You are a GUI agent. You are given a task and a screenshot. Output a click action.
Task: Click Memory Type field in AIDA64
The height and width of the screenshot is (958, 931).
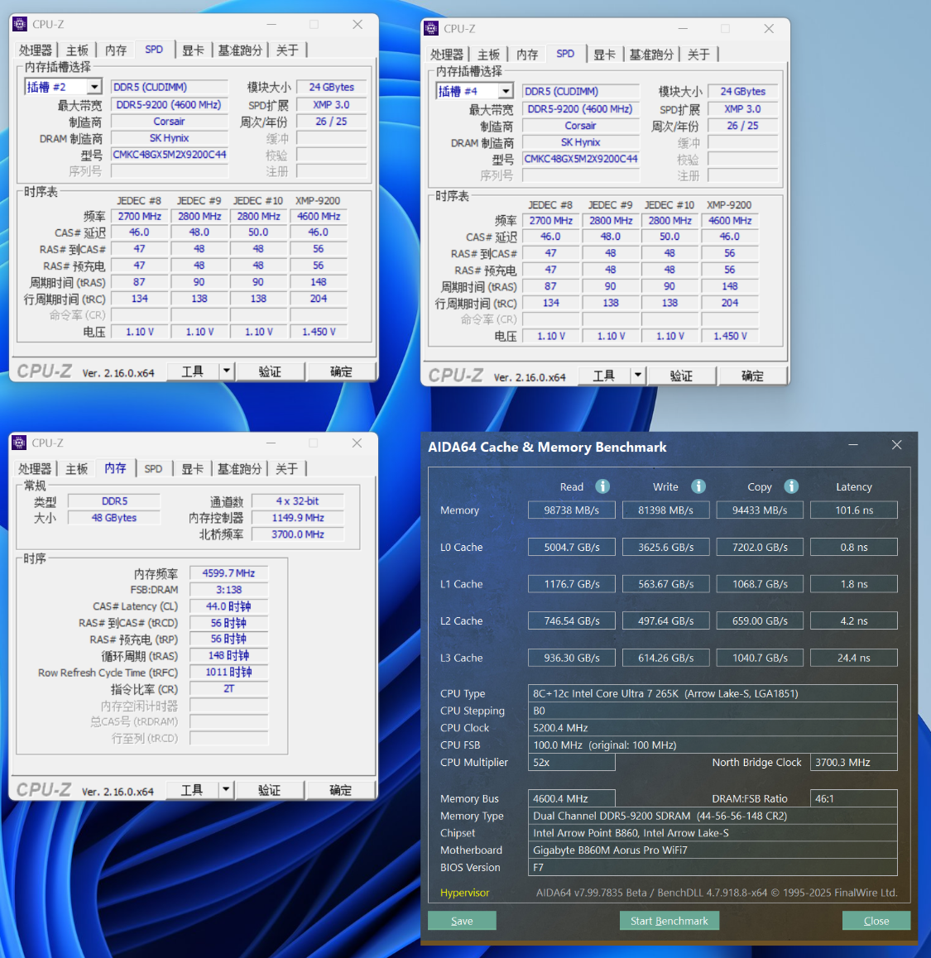(x=713, y=815)
